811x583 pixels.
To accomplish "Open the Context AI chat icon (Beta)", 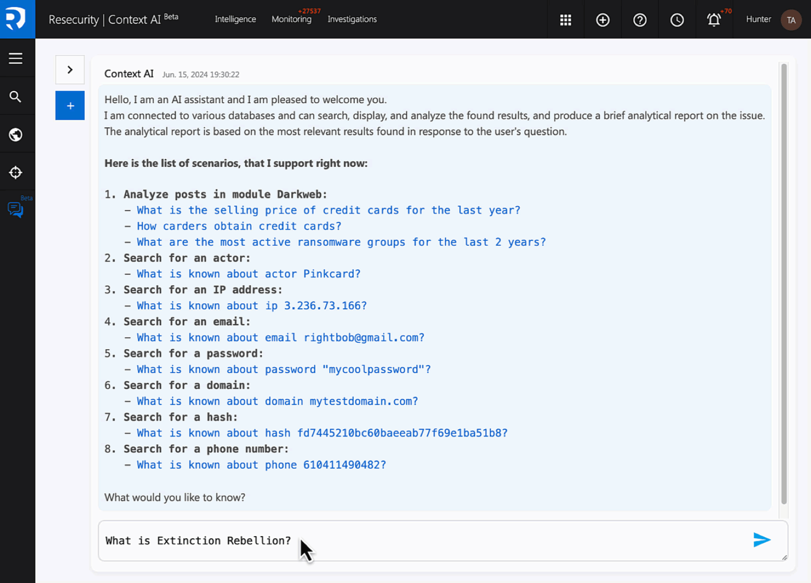I will point(15,210).
